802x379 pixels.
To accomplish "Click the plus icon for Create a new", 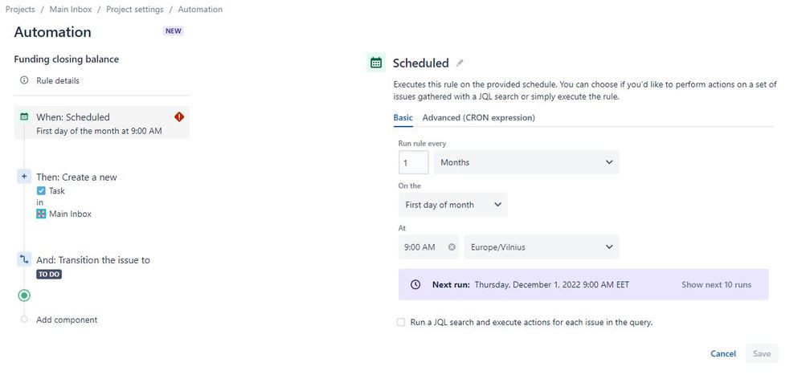I will point(24,177).
